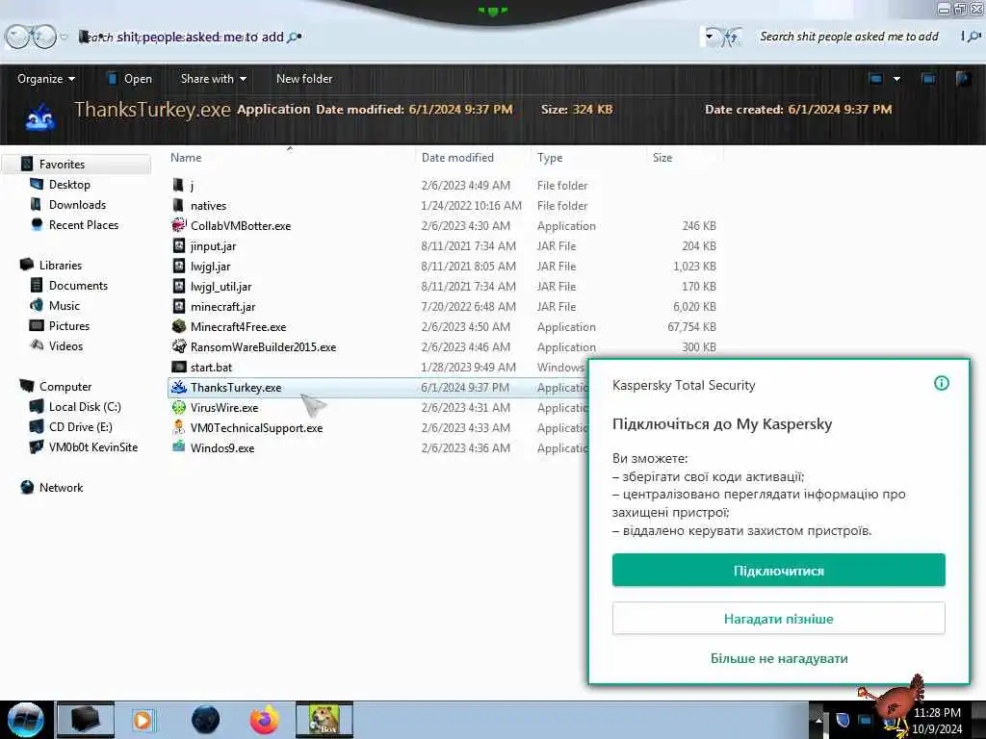The height and width of the screenshot is (739, 986).
Task: Open Desktop in the navigation pane
Action: (x=69, y=184)
